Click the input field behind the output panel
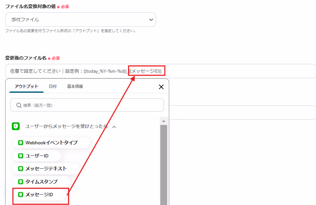 point(242,113)
